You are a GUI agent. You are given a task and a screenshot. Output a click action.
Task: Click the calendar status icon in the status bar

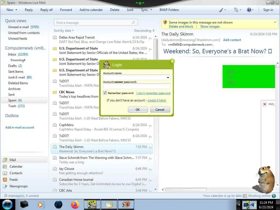245,196
